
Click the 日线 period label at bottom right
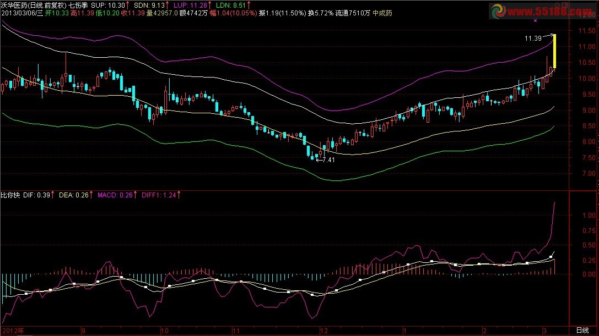(x=582, y=331)
